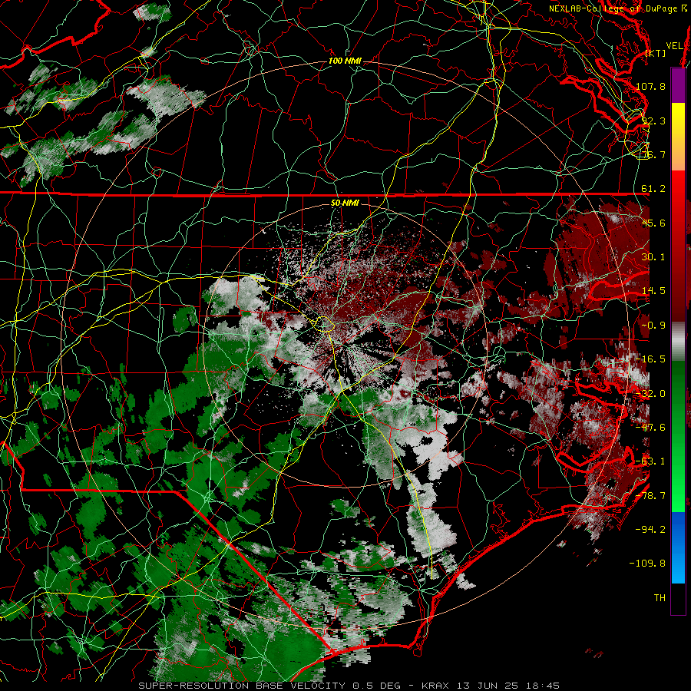691x691 pixels.
Task: Click the 107.8 velocity scale value
Action: pos(650,86)
